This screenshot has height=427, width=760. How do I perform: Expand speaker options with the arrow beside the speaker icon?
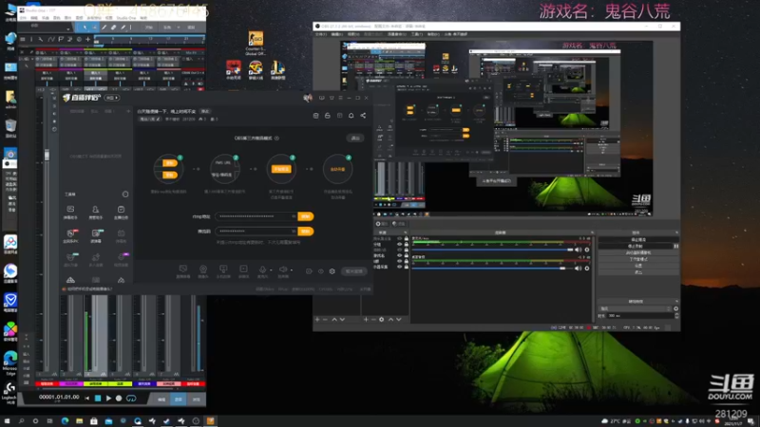click(292, 269)
